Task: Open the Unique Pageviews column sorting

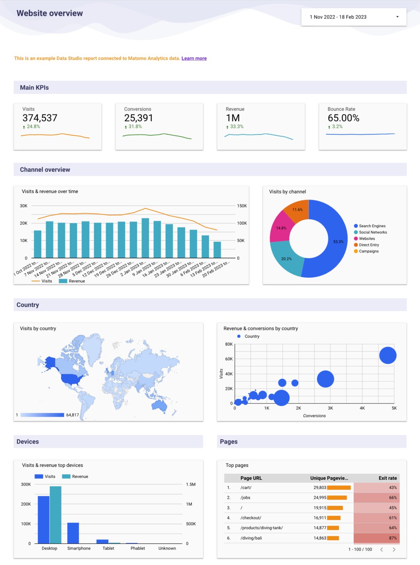Action: [329, 478]
